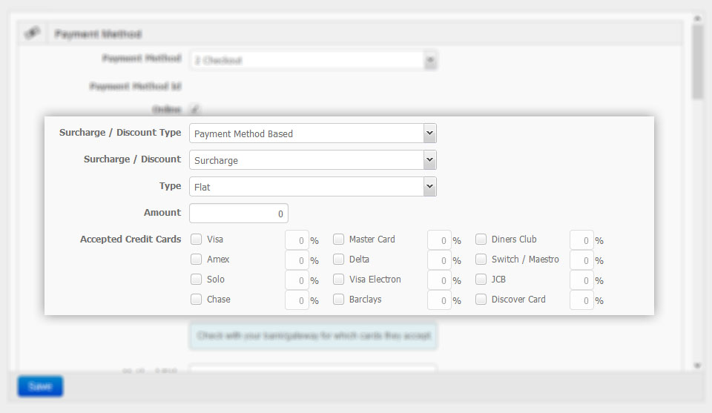Viewport: 712px width, 413px height.
Task: Select the Discover Card checkbox
Action: coord(481,300)
